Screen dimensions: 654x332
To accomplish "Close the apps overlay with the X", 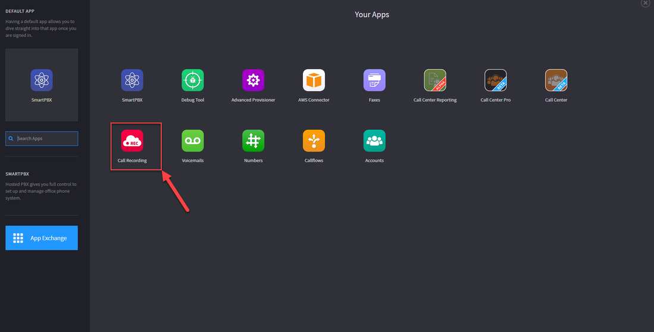I will click(x=645, y=3).
